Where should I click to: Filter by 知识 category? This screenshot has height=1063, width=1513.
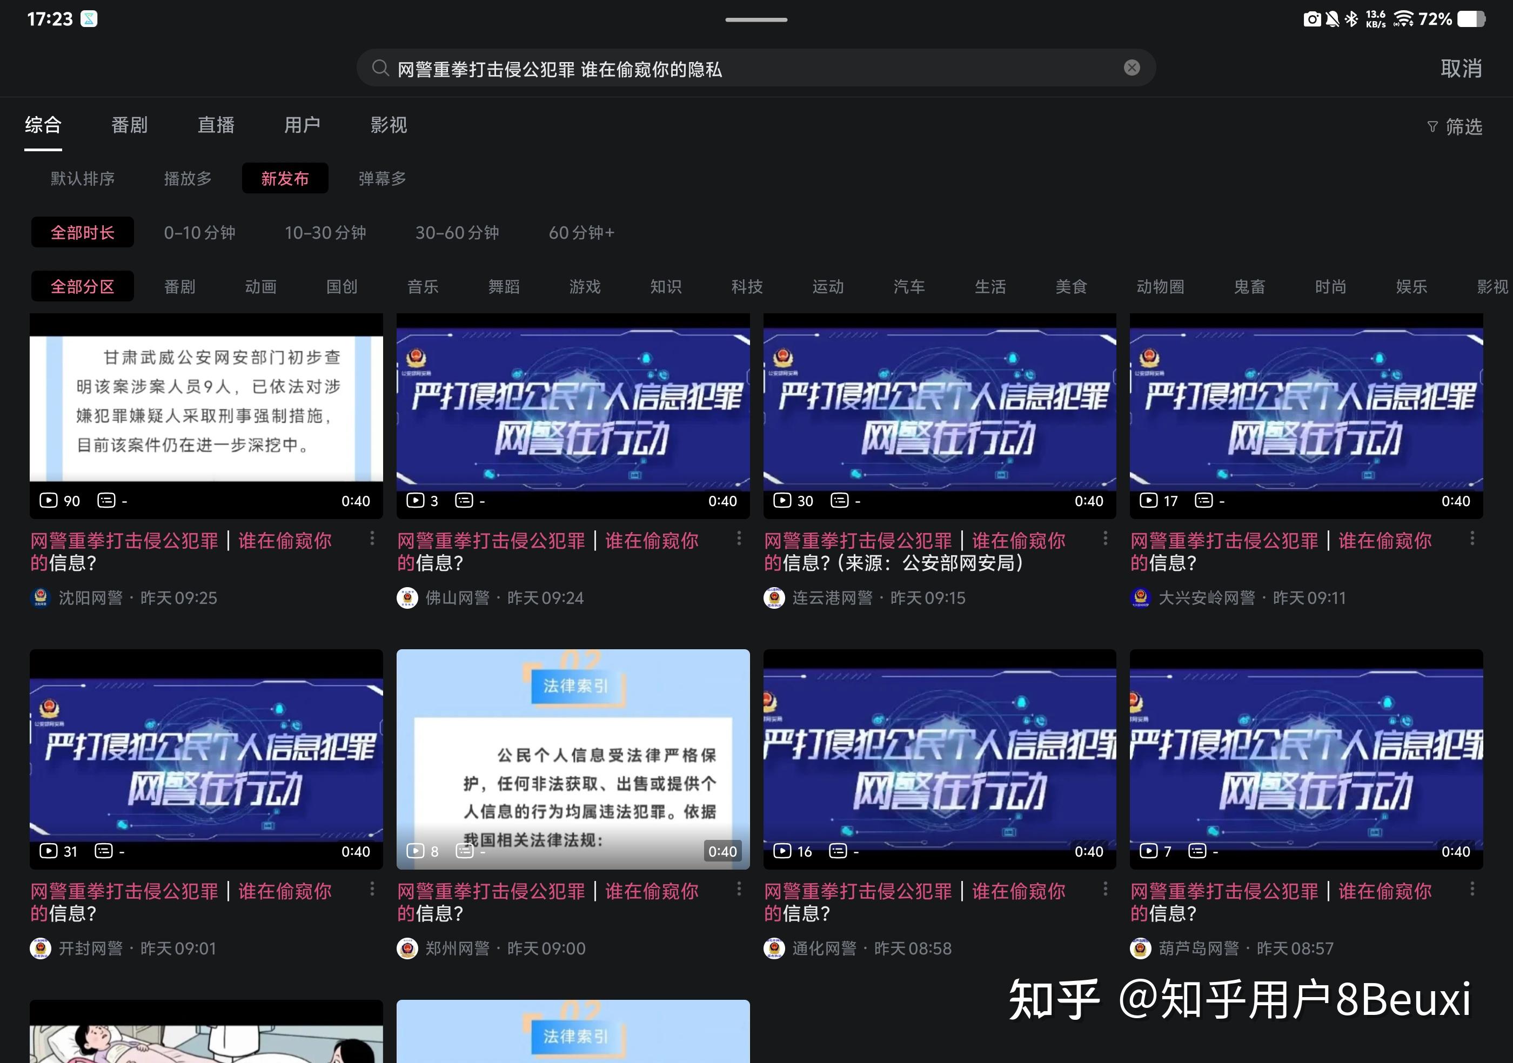point(666,286)
